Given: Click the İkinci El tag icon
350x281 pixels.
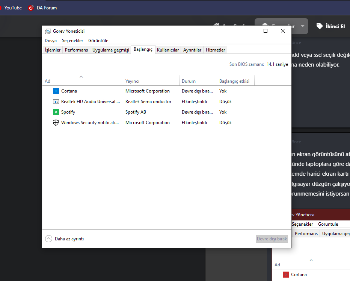Looking at the screenshot, I should [x=320, y=26].
